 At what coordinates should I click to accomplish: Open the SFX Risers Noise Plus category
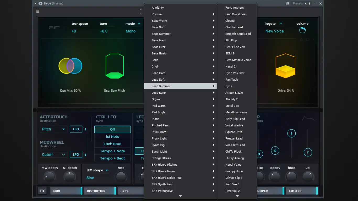tap(180, 178)
